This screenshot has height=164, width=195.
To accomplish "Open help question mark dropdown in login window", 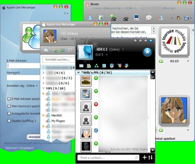I will point(66,13).
